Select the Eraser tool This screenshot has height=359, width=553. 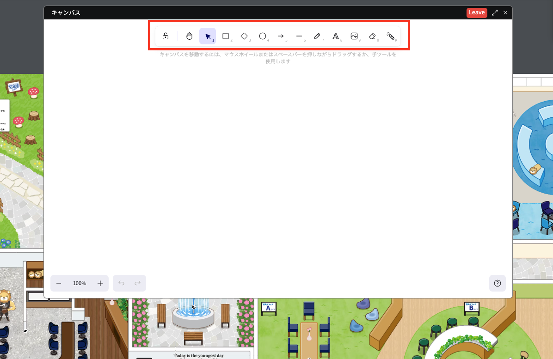point(372,36)
